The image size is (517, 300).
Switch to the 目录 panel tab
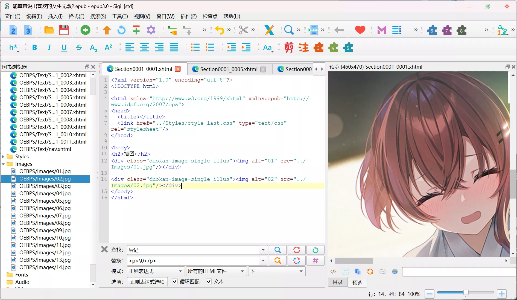(x=338, y=282)
